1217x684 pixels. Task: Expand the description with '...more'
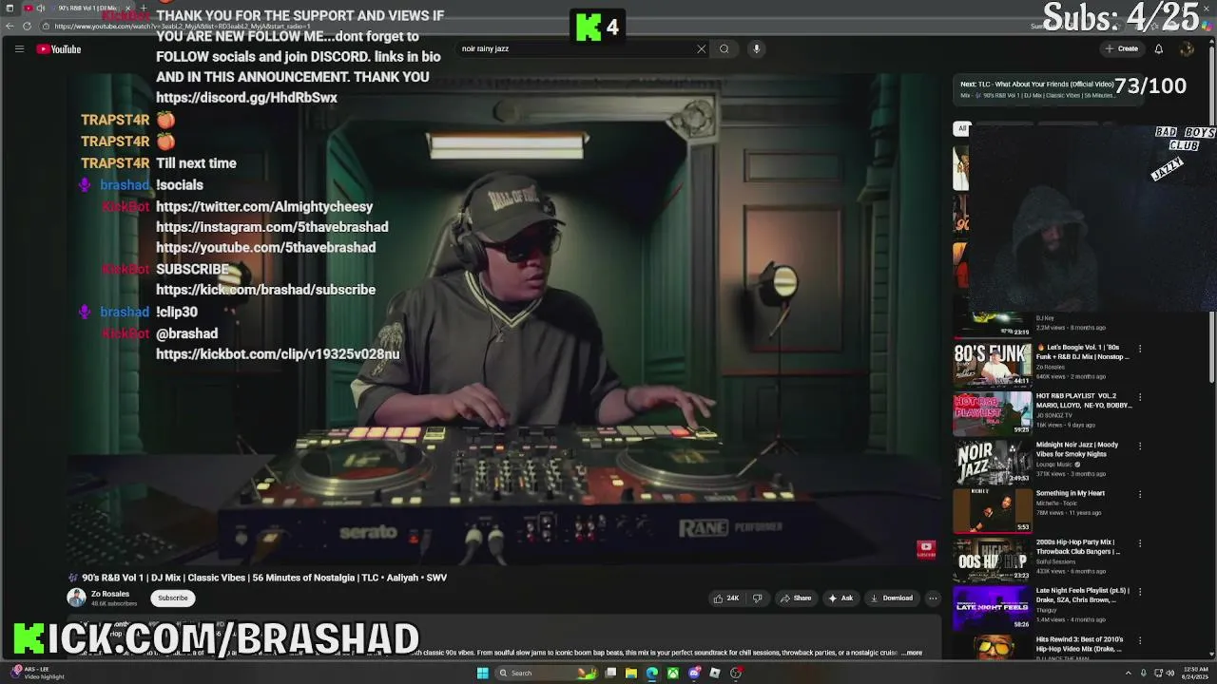click(x=914, y=653)
